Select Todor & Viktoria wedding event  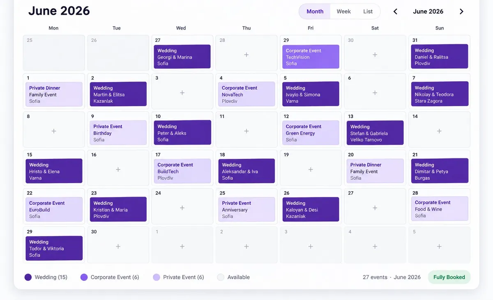[54, 248]
